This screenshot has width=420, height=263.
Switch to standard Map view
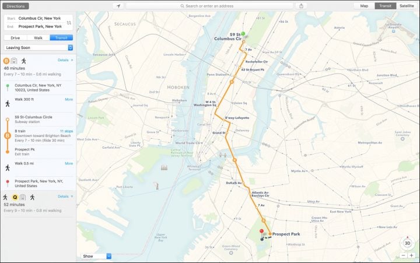[364, 6]
